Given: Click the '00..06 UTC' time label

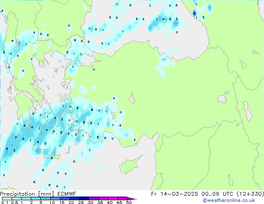Looking at the screenshot, I should pos(217,194).
